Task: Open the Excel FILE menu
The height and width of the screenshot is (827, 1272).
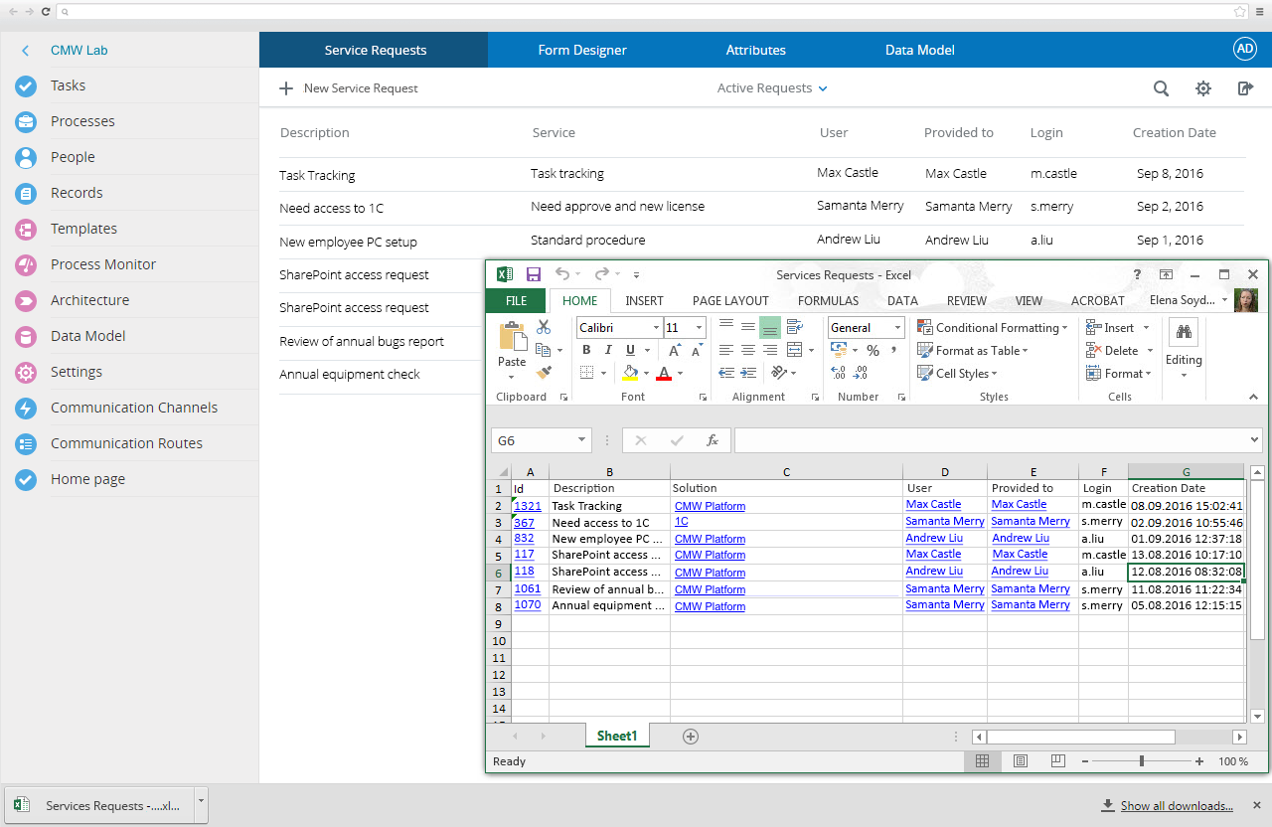Action: pyautogui.click(x=517, y=300)
